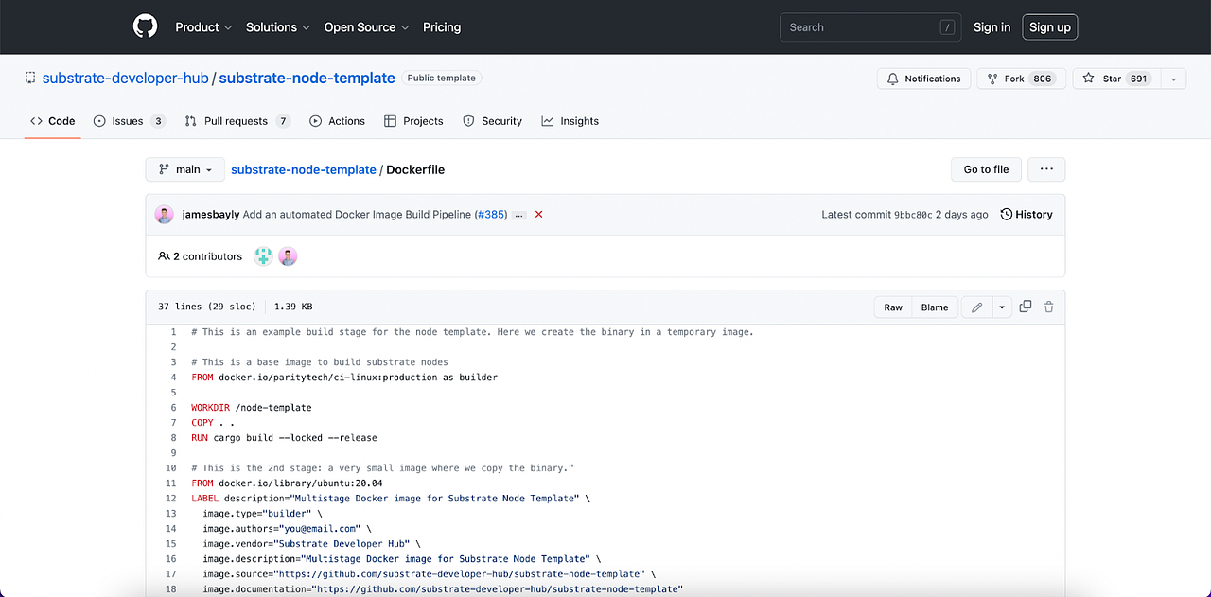Open the three-dot more options menu
The width and height of the screenshot is (1211, 597).
click(x=1046, y=169)
